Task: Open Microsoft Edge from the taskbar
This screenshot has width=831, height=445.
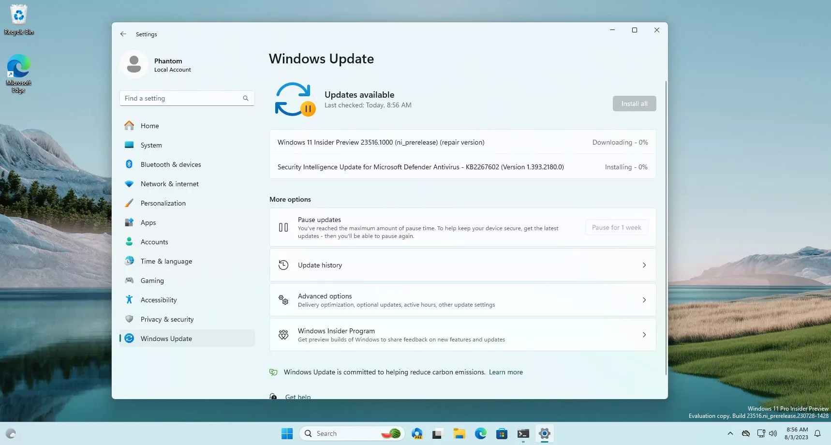Action: pos(480,434)
